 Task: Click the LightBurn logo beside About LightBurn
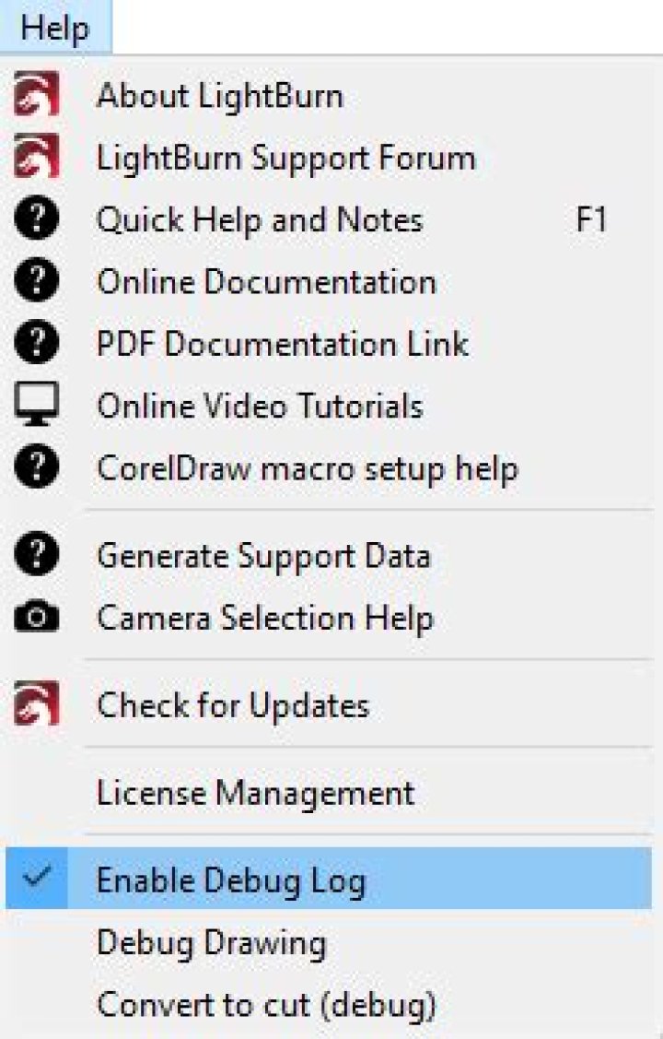pyautogui.click(x=37, y=96)
